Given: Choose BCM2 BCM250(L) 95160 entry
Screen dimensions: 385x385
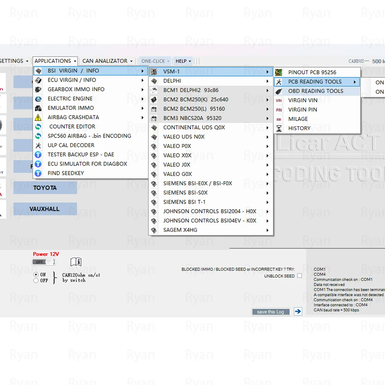Looking at the screenshot, I should click(x=211, y=109).
